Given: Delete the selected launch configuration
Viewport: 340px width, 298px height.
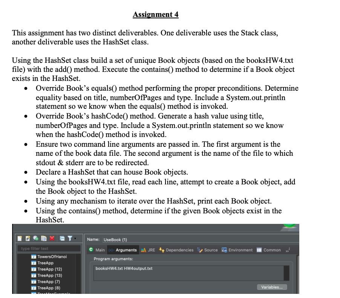Looking at the screenshot, I should (x=52, y=238).
